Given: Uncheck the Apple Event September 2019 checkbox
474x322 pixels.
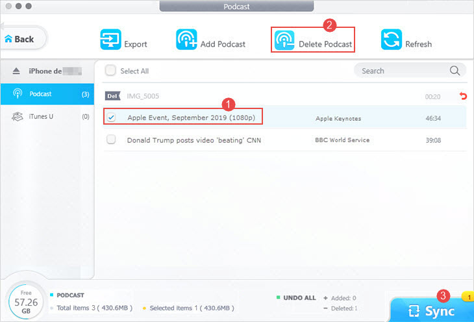Looking at the screenshot, I should pyautogui.click(x=112, y=118).
